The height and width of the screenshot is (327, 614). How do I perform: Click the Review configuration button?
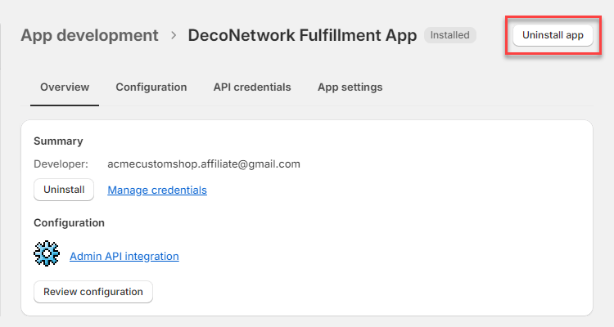(93, 292)
